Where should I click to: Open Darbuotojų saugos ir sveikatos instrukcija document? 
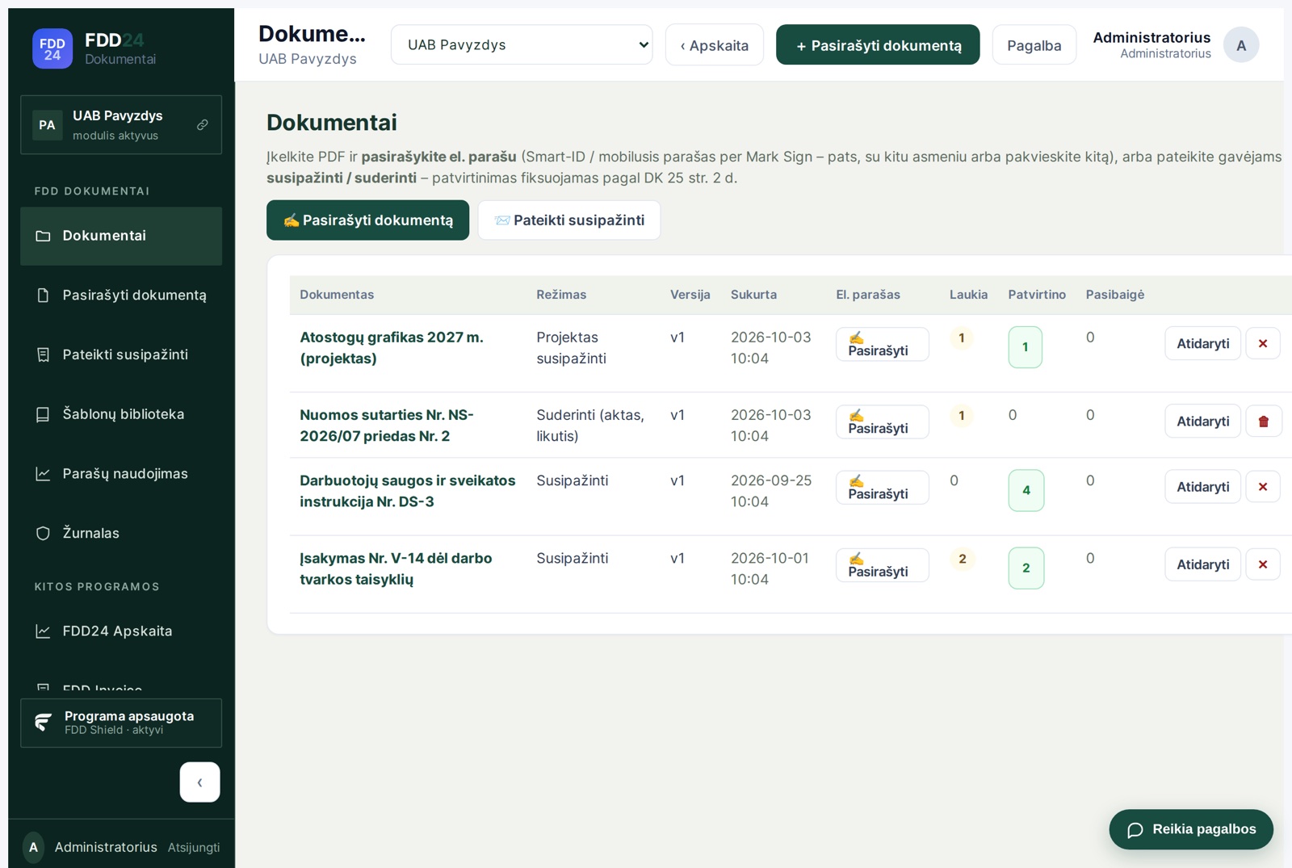[408, 491]
